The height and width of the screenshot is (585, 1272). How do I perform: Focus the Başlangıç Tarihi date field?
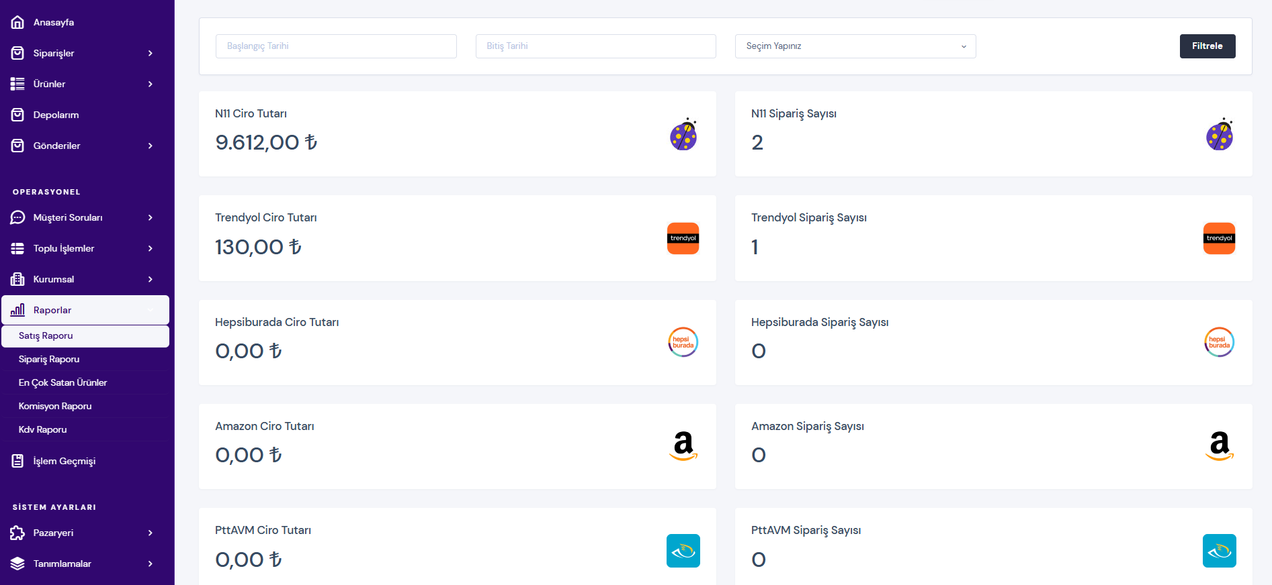click(336, 46)
